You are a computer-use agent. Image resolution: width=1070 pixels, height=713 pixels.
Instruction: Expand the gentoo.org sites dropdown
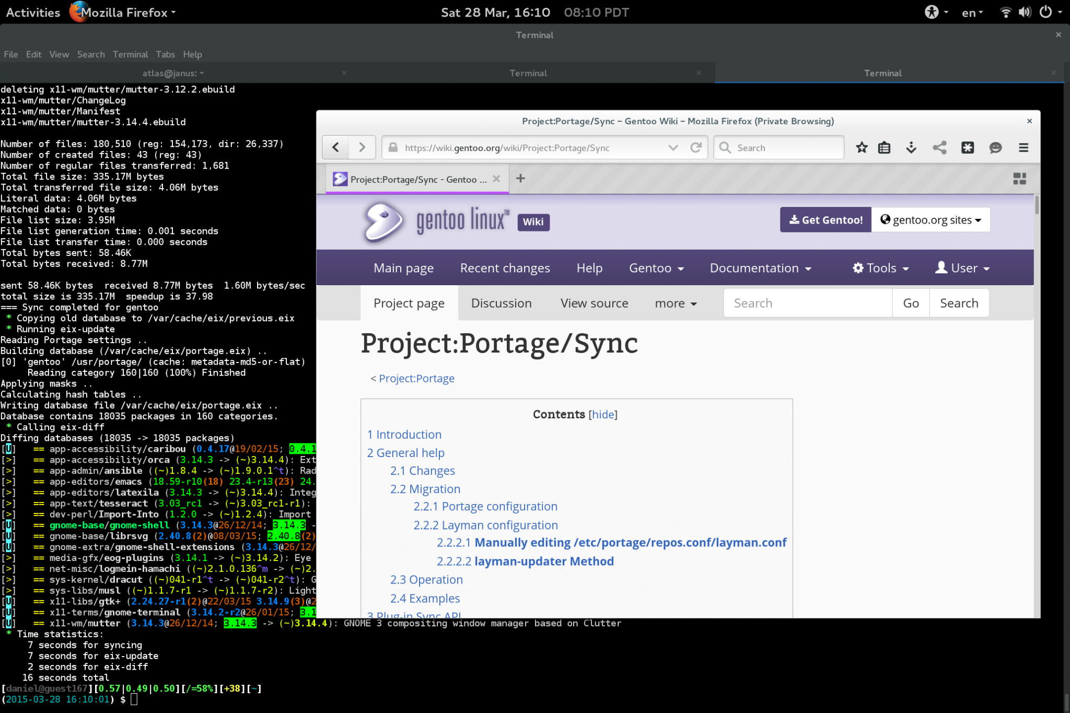pos(931,219)
